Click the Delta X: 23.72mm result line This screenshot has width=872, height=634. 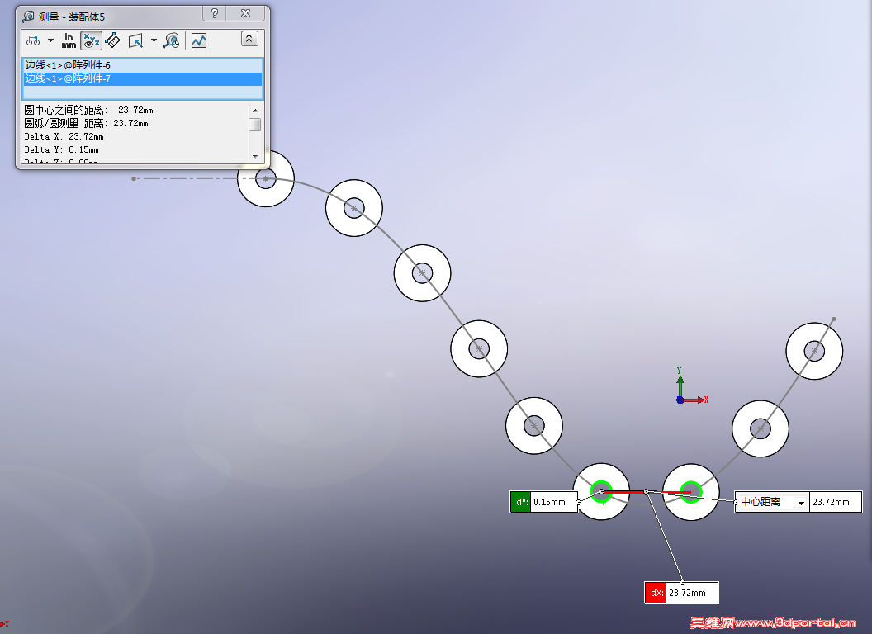(x=64, y=137)
